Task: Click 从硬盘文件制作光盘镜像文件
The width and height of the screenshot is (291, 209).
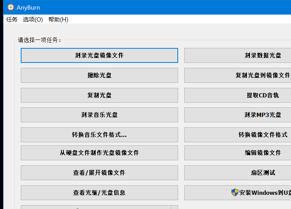Action: (99, 153)
